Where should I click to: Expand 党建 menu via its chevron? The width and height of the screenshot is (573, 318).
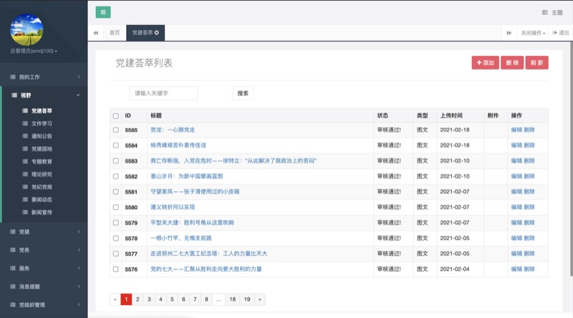(79, 232)
